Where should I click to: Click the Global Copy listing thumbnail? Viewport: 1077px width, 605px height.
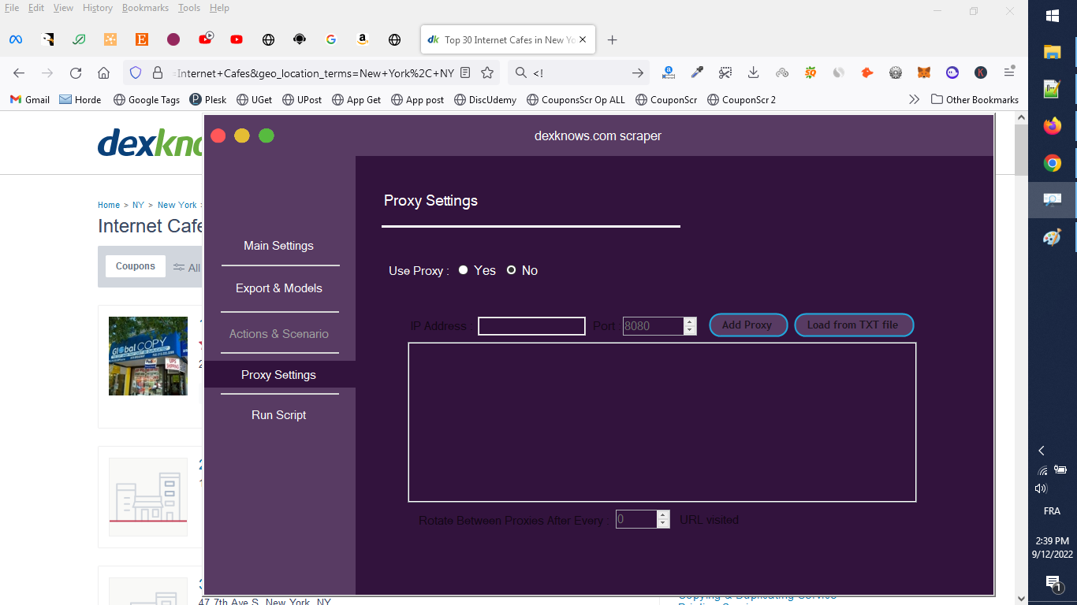[148, 356]
